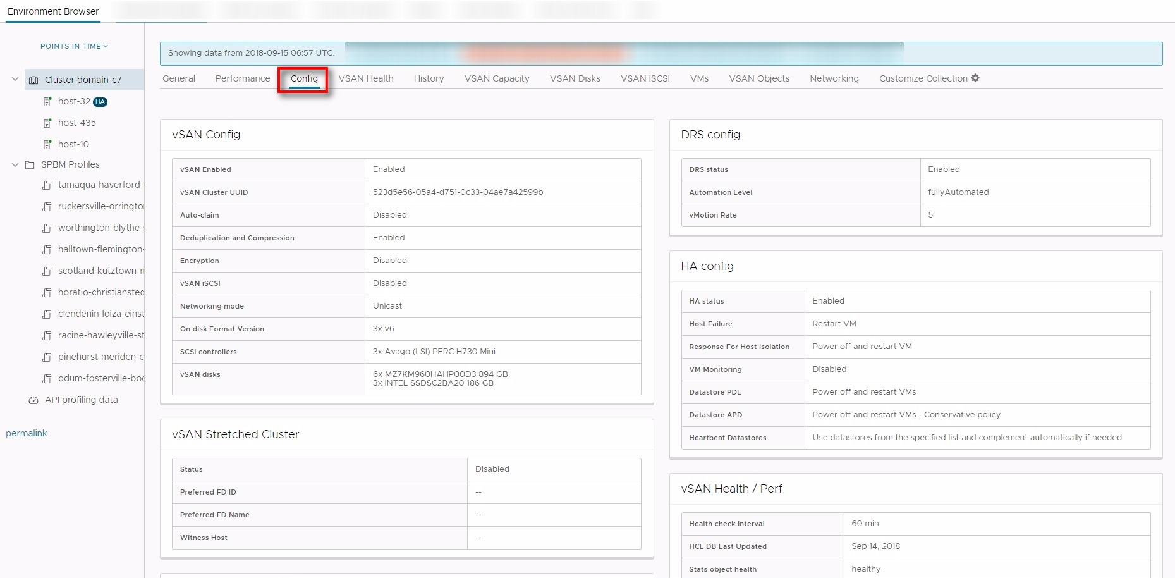This screenshot has width=1175, height=578.
Task: Click the Customize Collection gear icon
Action: coord(975,78)
